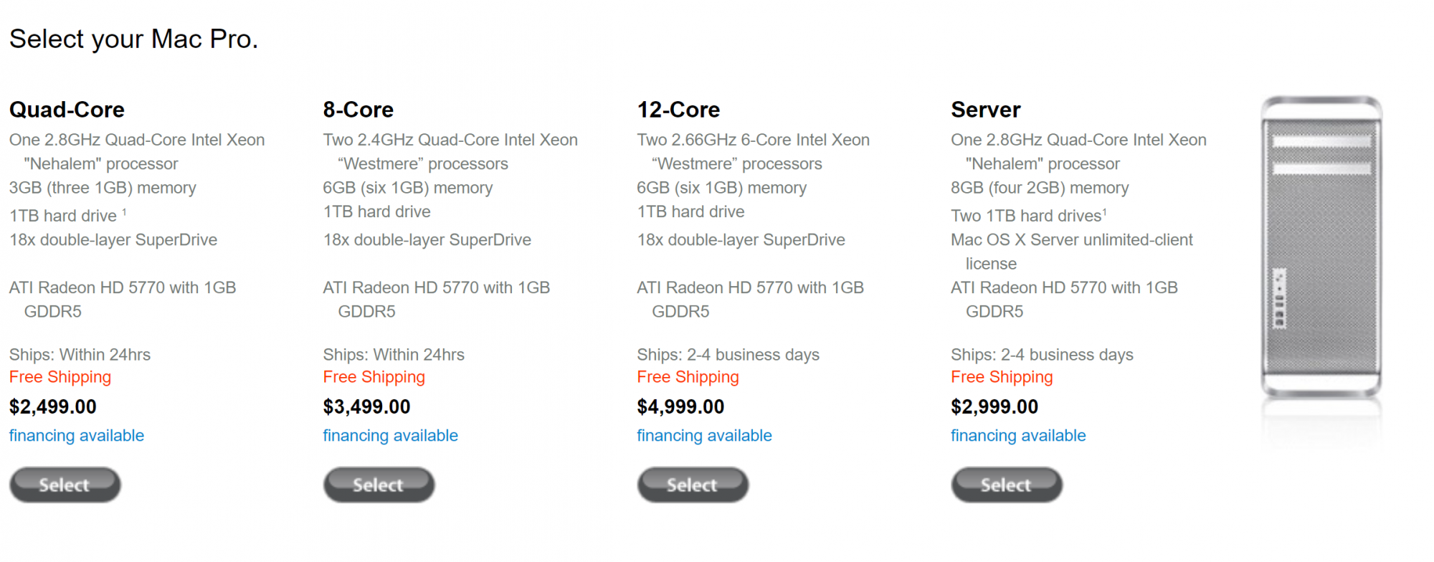Click the Quad-Core heading
1434x562 pixels.
[67, 110]
